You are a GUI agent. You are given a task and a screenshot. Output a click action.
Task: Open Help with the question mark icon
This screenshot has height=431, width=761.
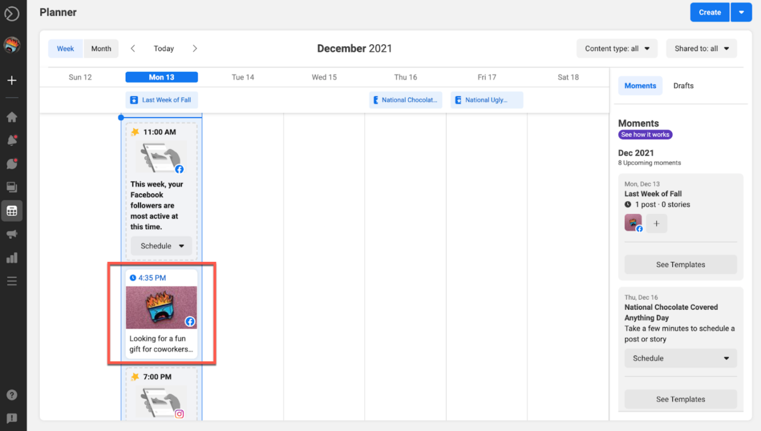(12, 394)
